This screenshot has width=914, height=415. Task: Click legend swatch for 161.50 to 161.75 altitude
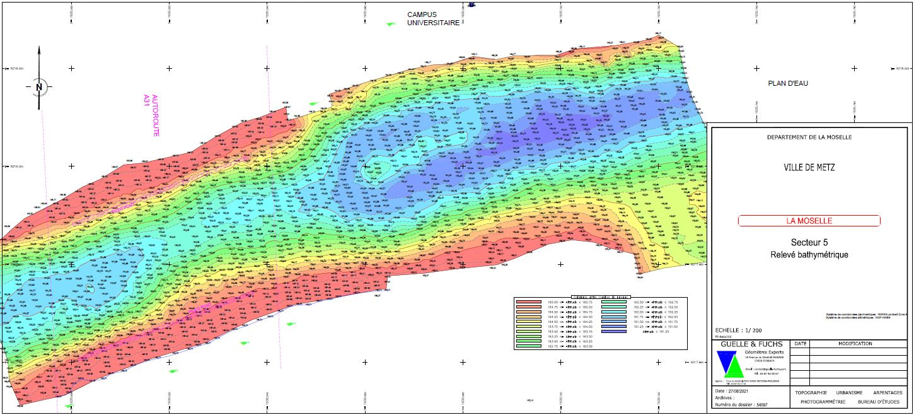(614, 322)
